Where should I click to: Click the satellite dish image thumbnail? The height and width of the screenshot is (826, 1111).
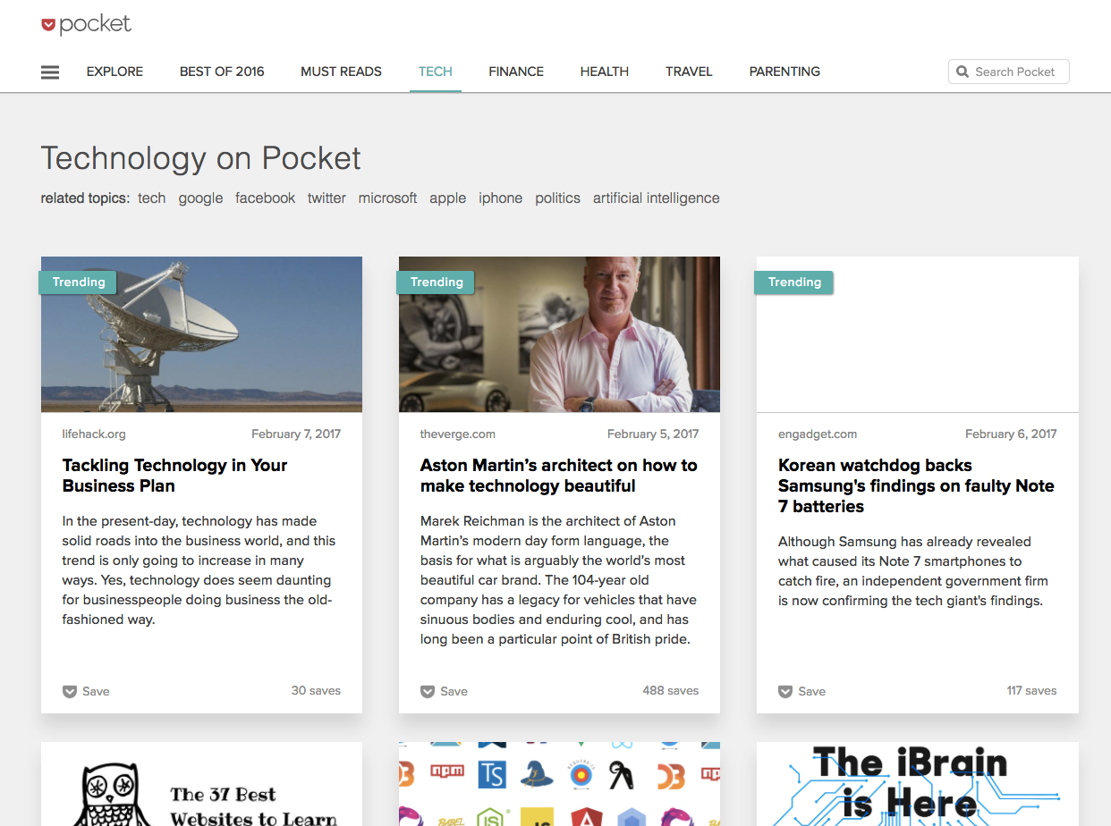point(201,334)
